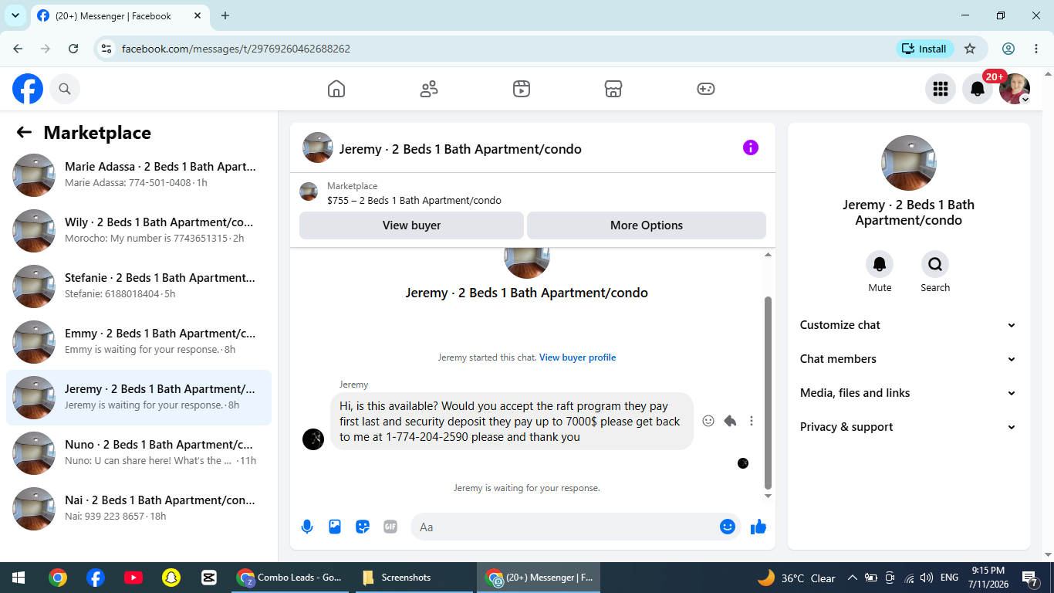This screenshot has height=593, width=1054.
Task: Open the Chrome profile icon
Action: point(1008,49)
